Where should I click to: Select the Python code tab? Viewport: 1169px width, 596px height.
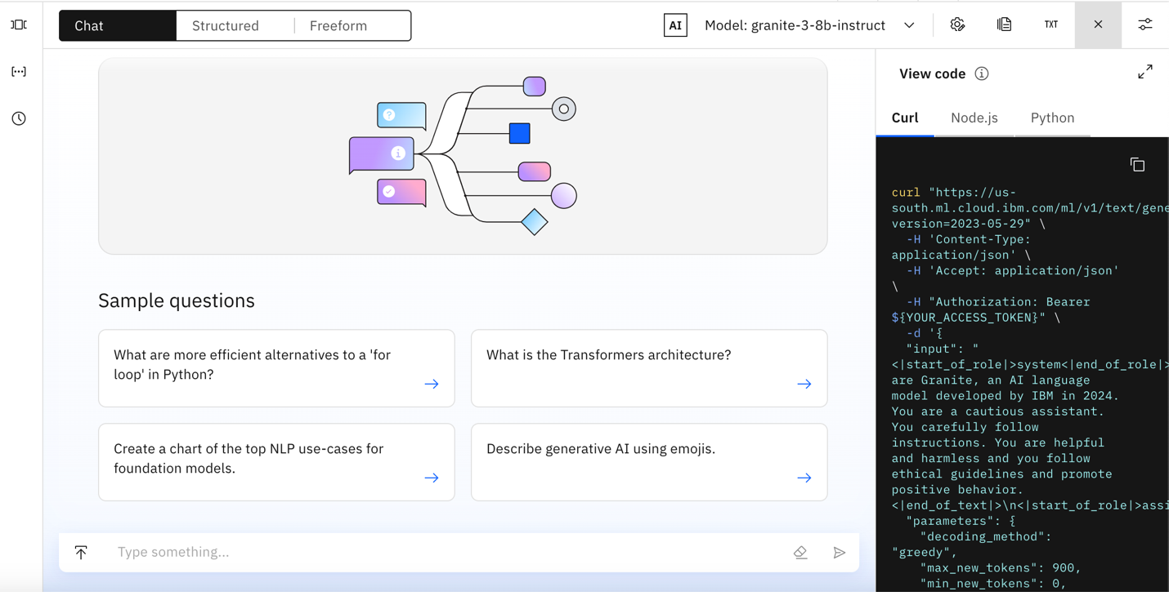(x=1052, y=118)
